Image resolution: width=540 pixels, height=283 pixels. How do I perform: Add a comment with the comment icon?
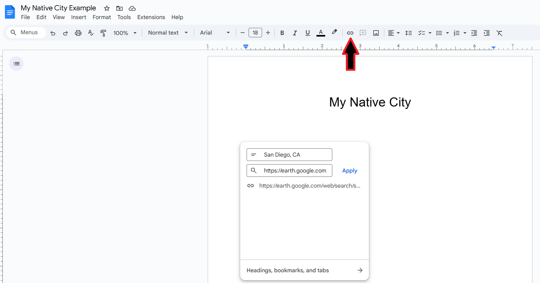(x=363, y=33)
